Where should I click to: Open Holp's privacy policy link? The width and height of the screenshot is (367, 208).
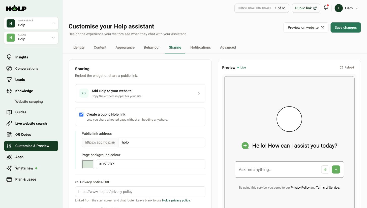click(176, 200)
